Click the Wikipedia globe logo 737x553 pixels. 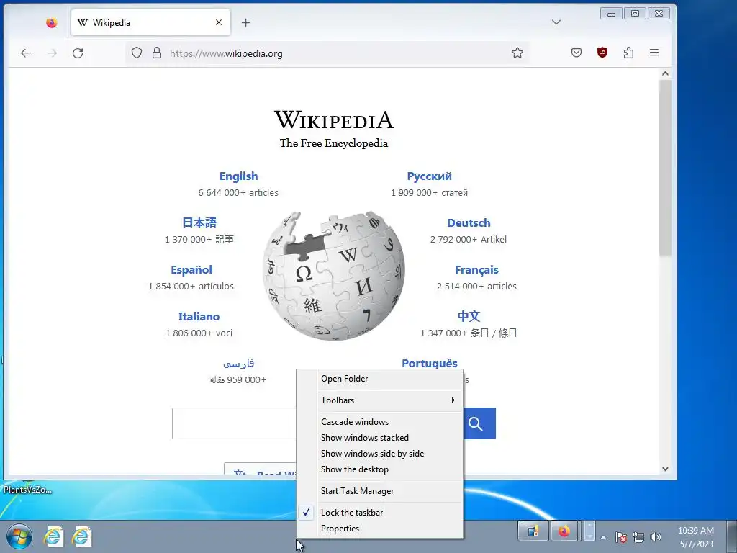tap(334, 276)
